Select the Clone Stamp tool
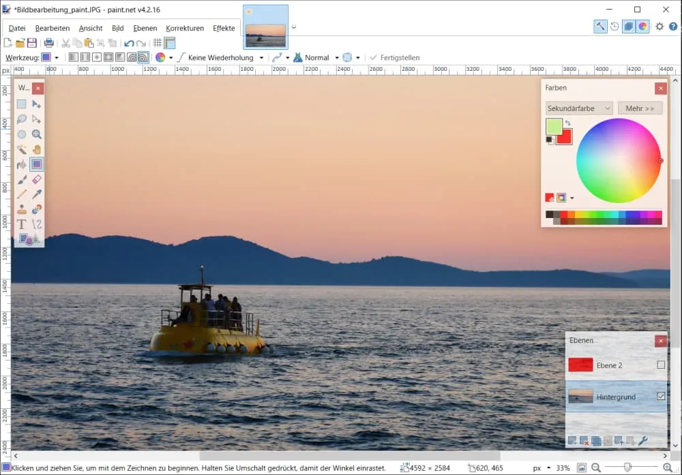 23,209
